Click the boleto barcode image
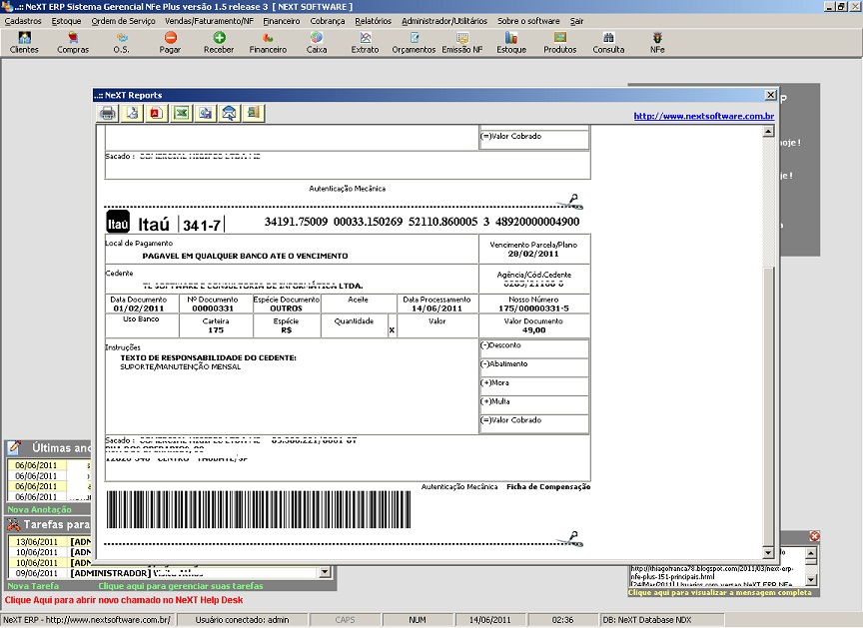Viewport: 863px width, 628px height. [x=259, y=510]
